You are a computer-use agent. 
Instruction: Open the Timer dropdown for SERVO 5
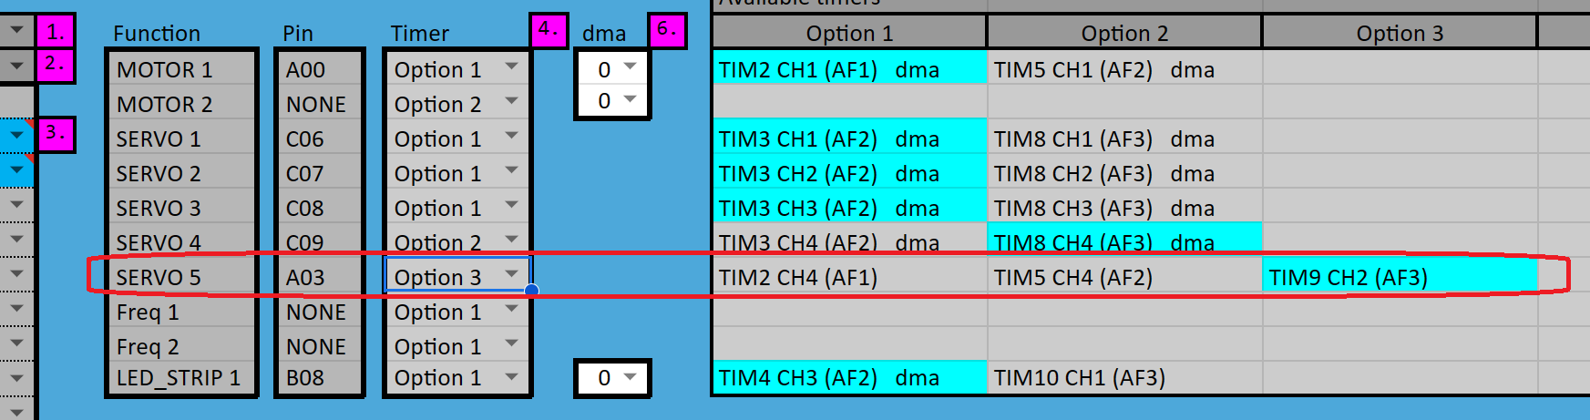[x=511, y=275]
